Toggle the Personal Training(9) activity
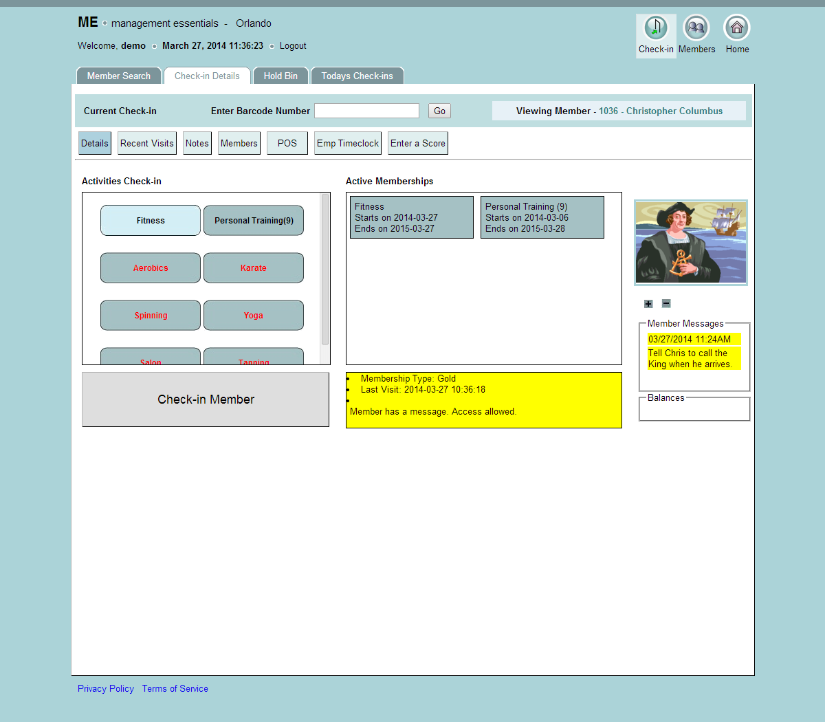Viewport: 825px width, 722px height. pos(254,221)
